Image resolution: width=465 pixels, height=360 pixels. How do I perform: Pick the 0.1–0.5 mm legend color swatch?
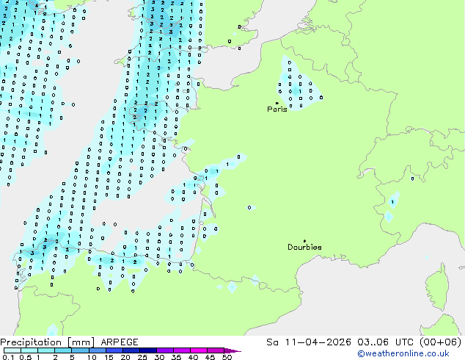(12, 350)
